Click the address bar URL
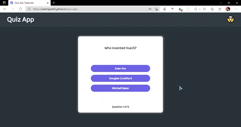This screenshot has height=127, width=241. click(x=55, y=9)
